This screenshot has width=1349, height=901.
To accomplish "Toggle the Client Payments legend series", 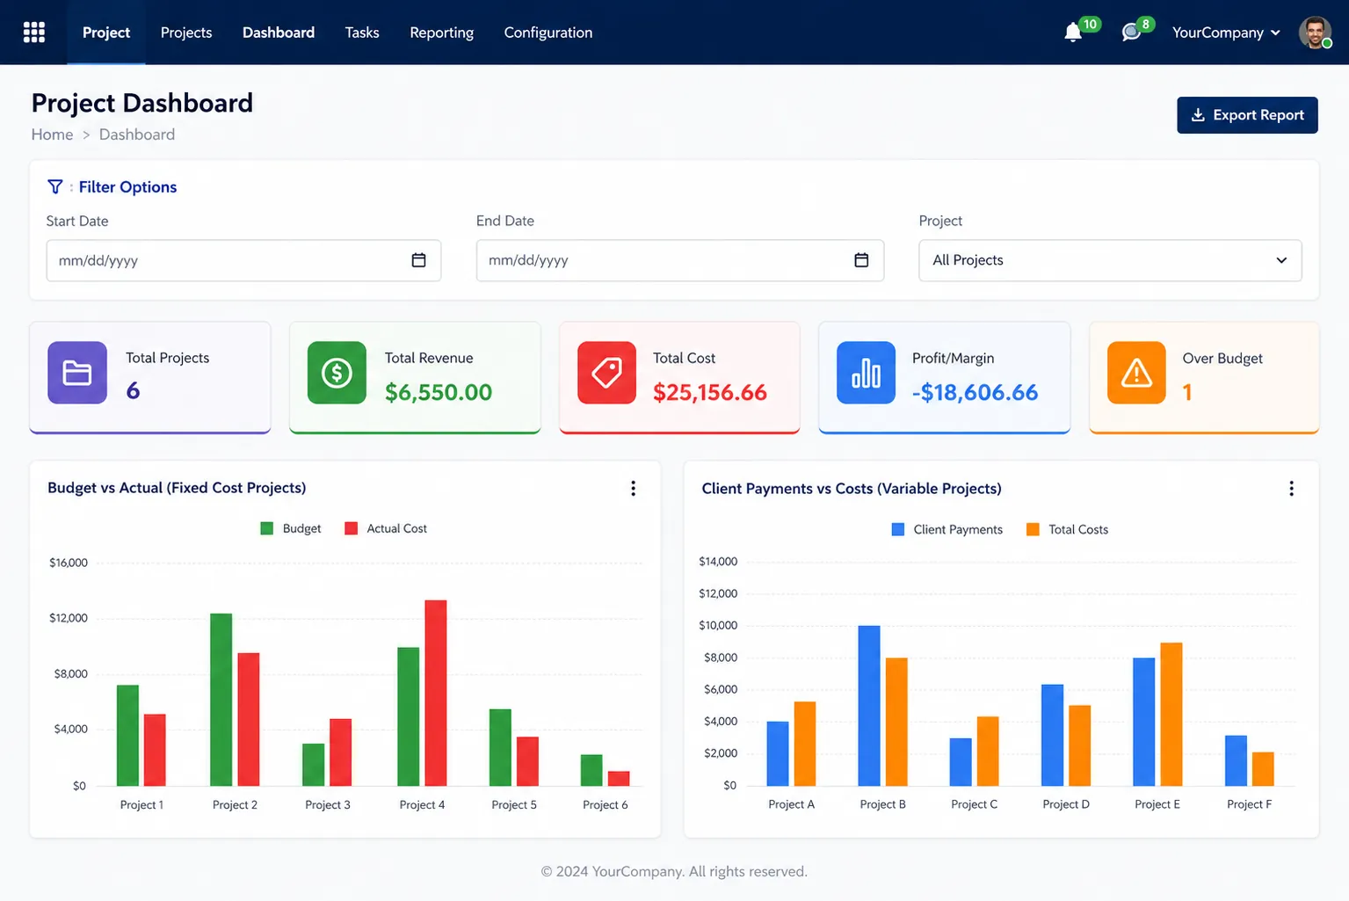I will [946, 529].
